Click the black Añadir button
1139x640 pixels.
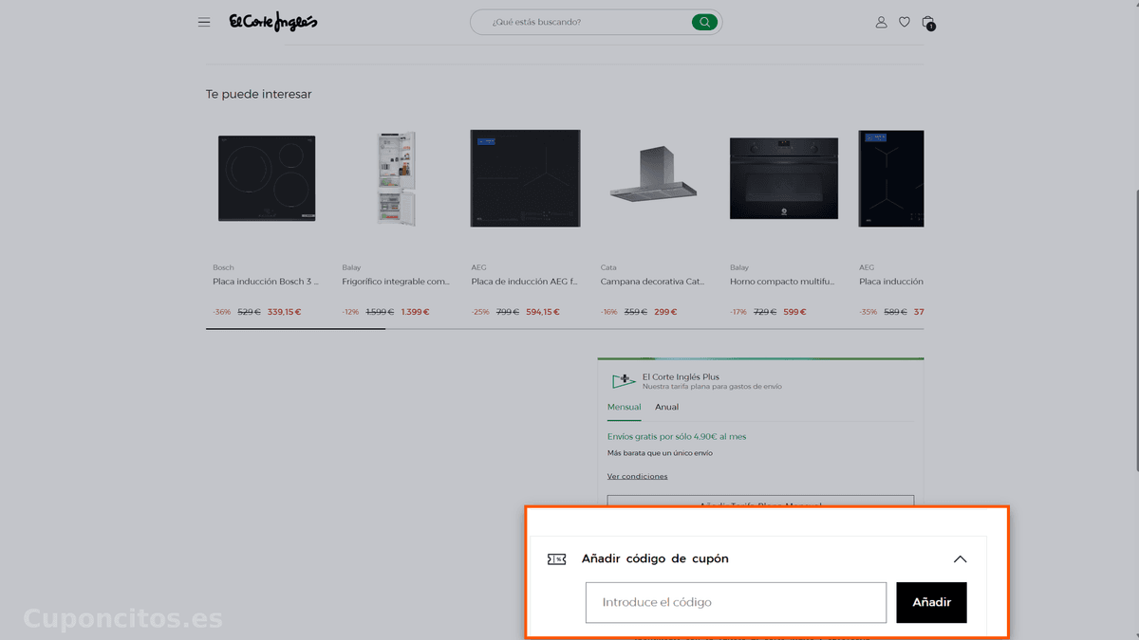click(x=931, y=603)
